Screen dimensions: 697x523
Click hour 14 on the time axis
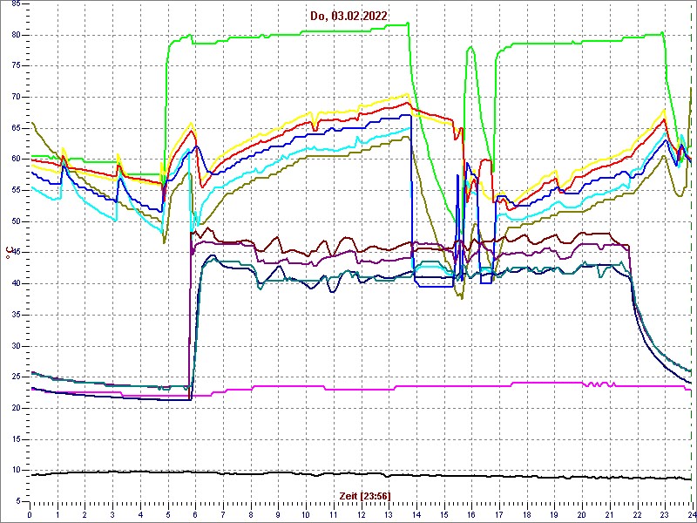[416, 513]
